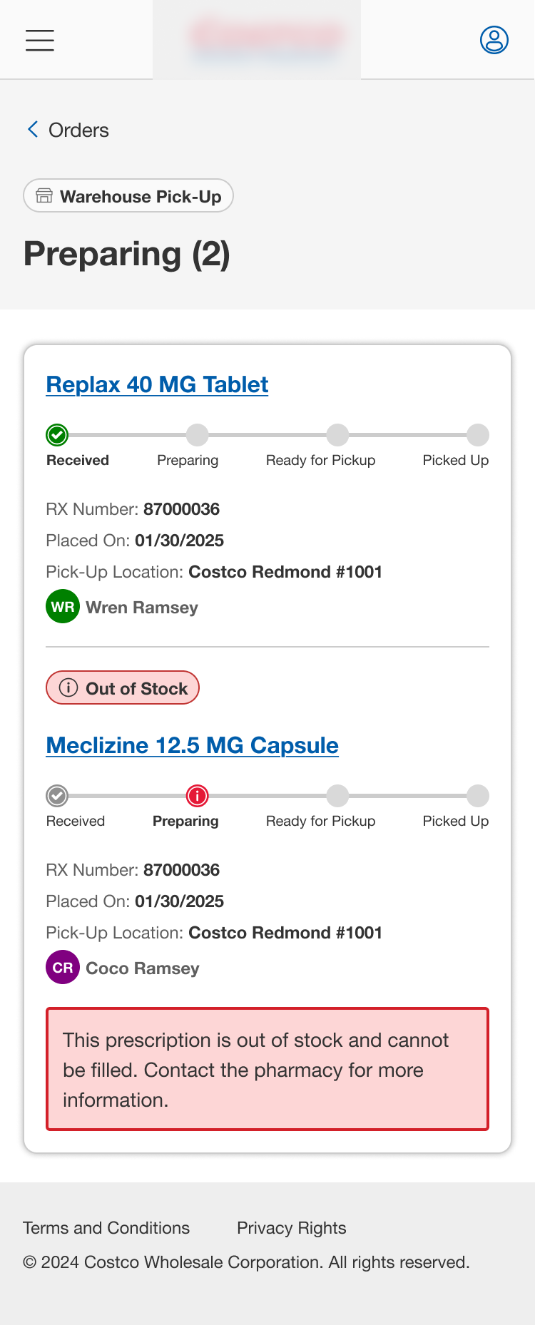Screen dimensions: 535x1325
Task: Open the hamburger navigation menu
Action: (40, 40)
